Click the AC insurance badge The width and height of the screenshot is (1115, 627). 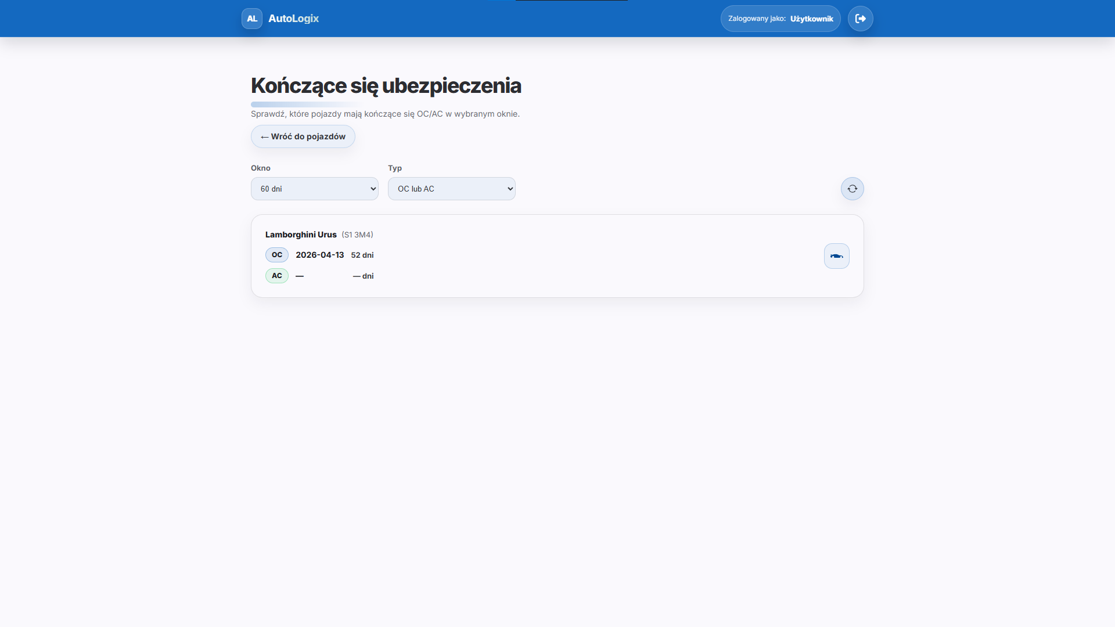(x=277, y=276)
